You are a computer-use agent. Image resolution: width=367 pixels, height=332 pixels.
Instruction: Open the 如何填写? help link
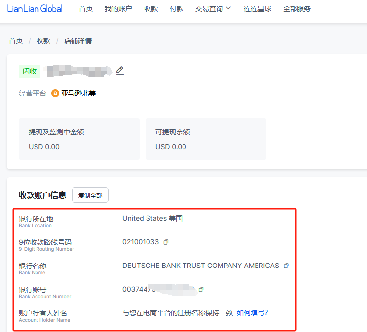[x=252, y=313]
